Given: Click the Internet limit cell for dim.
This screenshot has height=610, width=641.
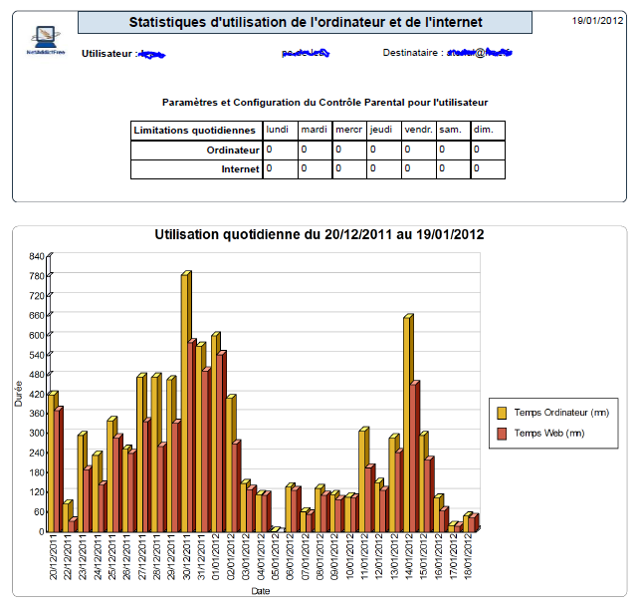Looking at the screenshot, I should coord(488,169).
